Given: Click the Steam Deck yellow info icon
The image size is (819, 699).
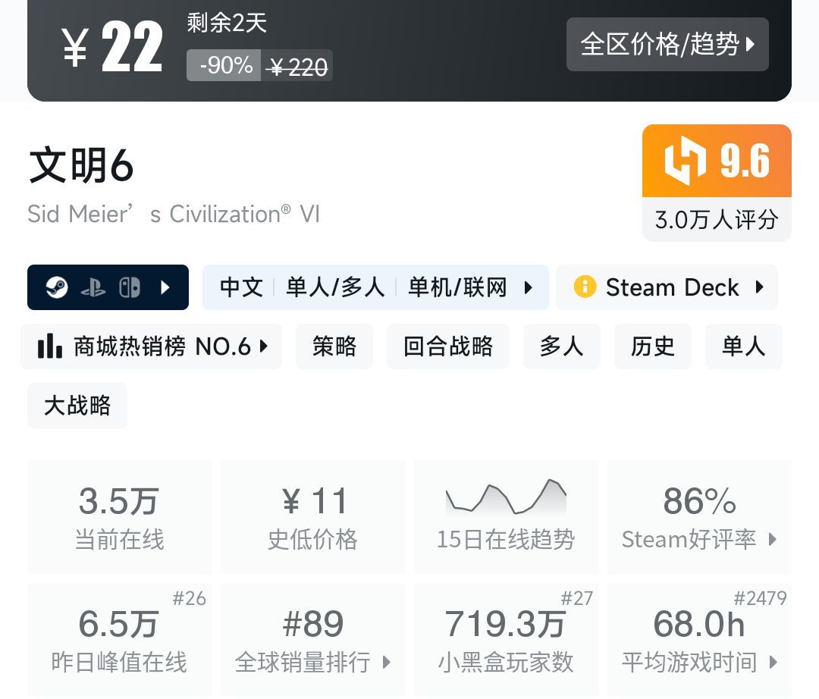Looking at the screenshot, I should coord(585,287).
